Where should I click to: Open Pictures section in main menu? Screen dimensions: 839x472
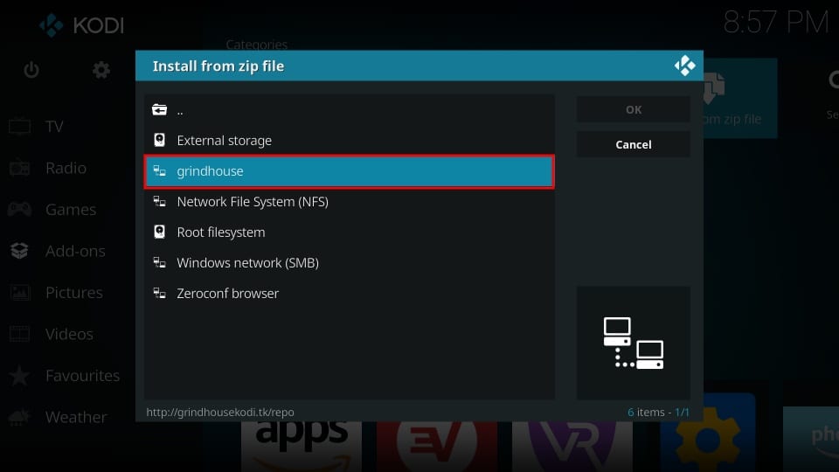pos(73,292)
